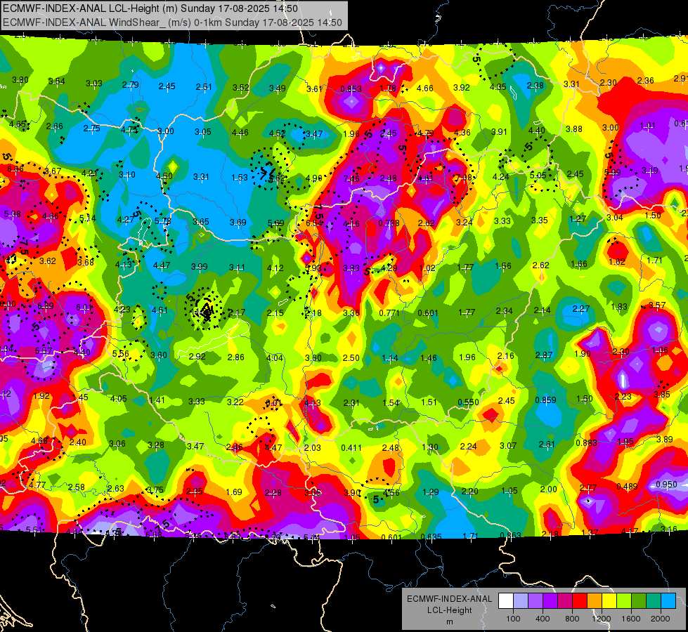Click the wind shear value 0.635
The image size is (688, 632).
coord(431,536)
